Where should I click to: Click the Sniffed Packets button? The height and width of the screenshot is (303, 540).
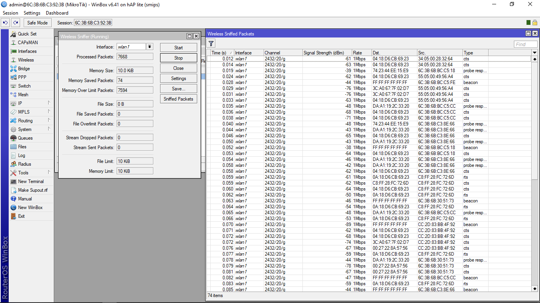pos(178,99)
